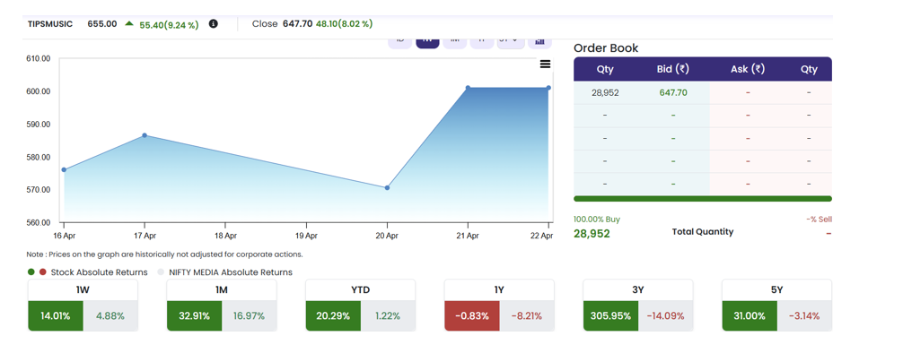Click the green up-arrow price indicator

coord(130,24)
